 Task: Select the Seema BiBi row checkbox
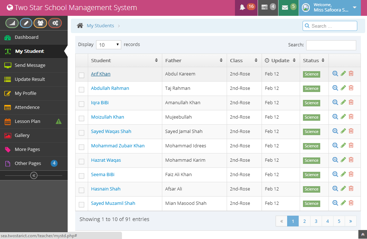(x=81, y=176)
